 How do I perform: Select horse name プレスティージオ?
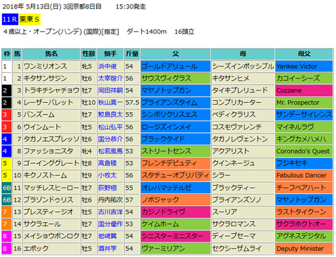click(48, 212)
